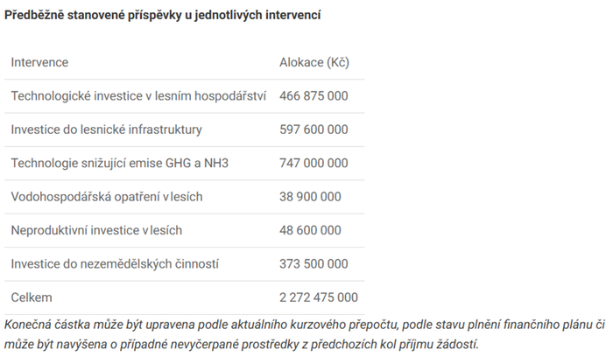Select "Investice do nezemědělských činností" row label

point(115,263)
